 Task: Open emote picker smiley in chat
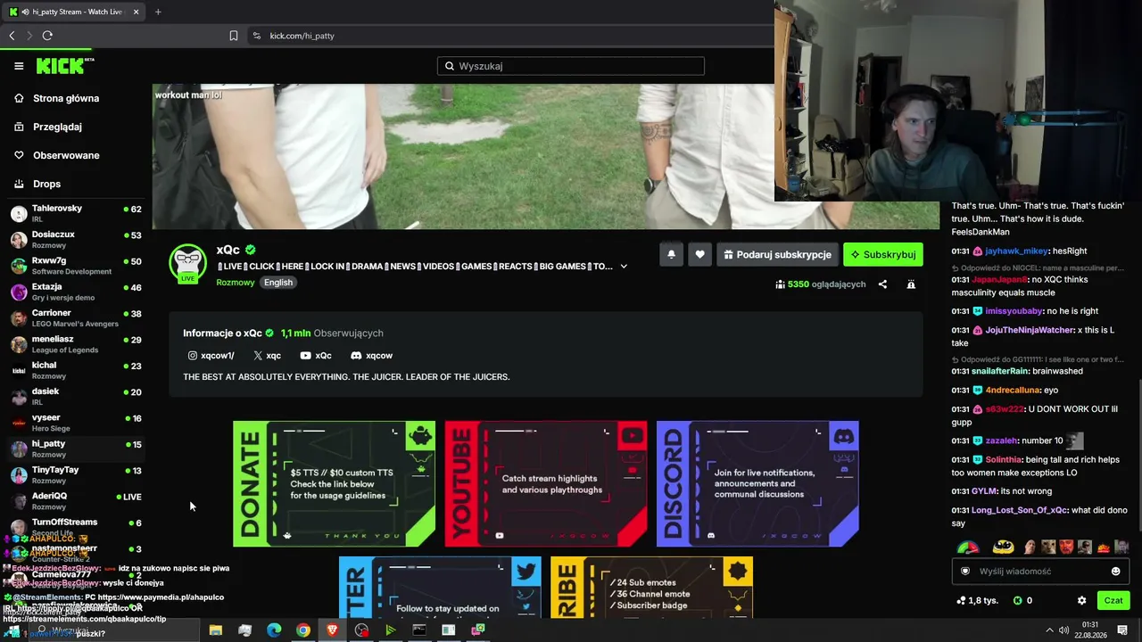[x=1115, y=572]
